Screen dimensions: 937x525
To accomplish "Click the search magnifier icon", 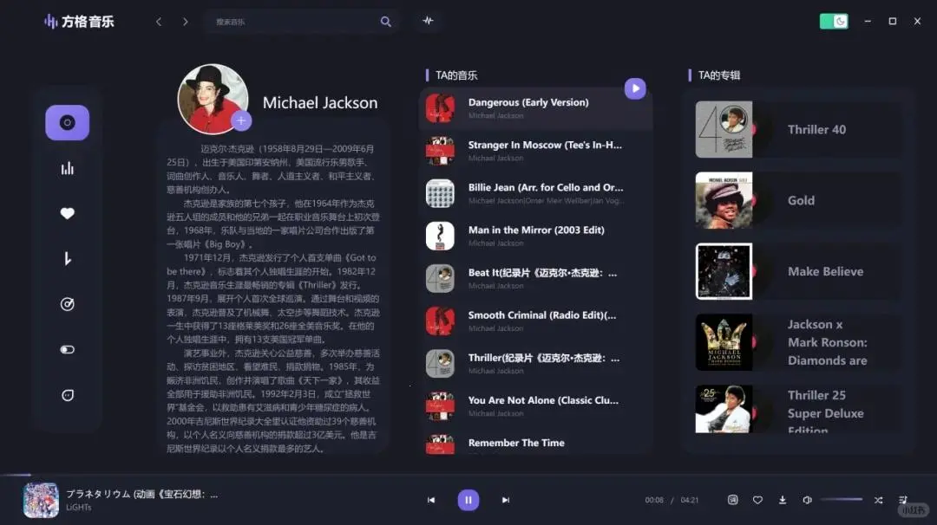I will [x=385, y=21].
